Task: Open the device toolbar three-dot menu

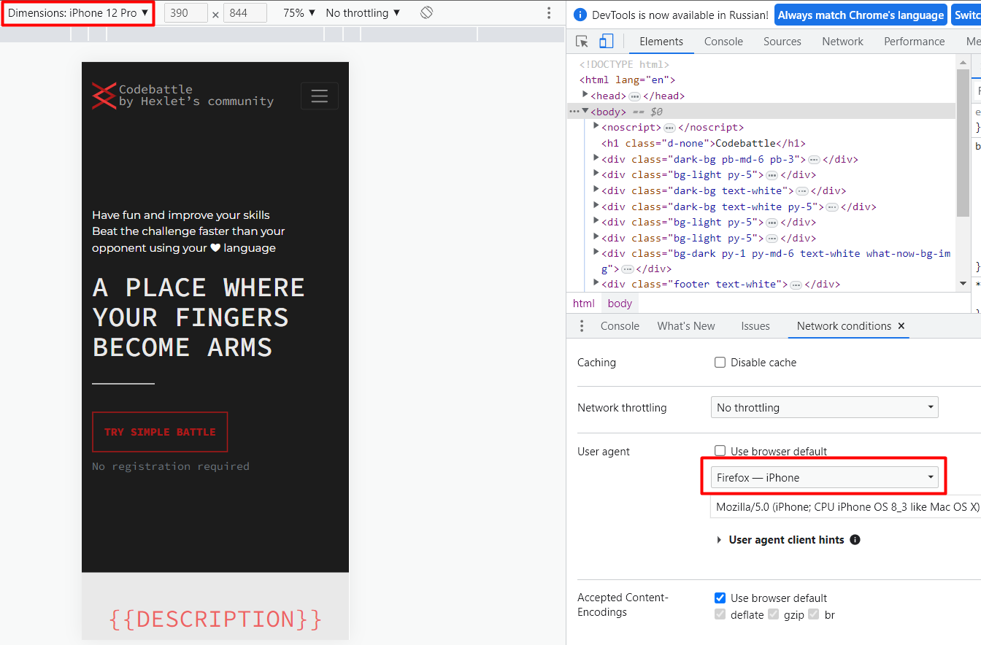Action: pos(549,13)
